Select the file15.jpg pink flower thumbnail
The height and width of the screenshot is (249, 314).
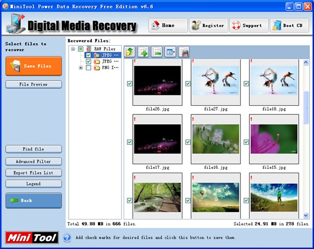pyautogui.click(x=274, y=139)
